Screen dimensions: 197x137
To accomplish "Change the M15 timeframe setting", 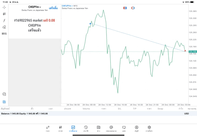I will [4, 34].
